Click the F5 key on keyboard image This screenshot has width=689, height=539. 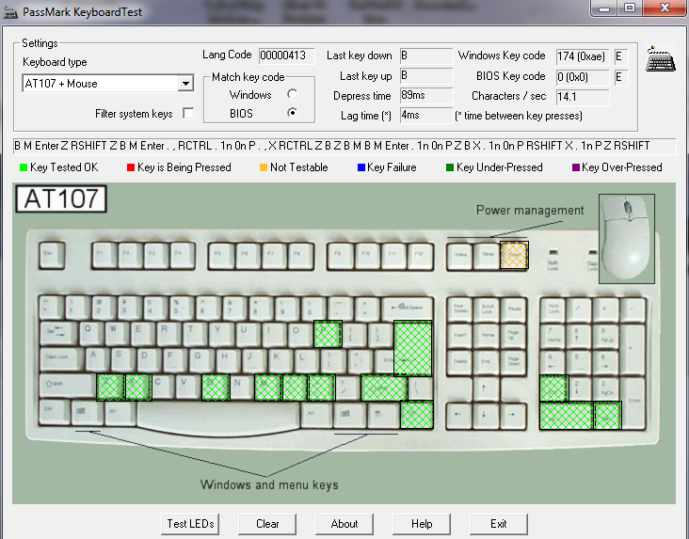pos(222,255)
